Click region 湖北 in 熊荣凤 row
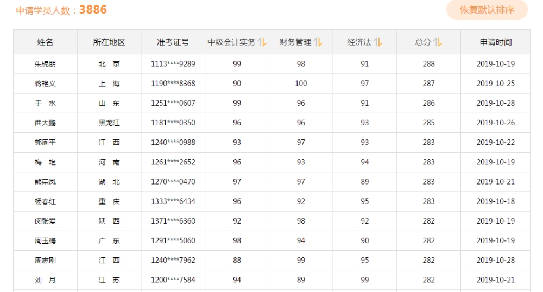The width and height of the screenshot is (543, 292). [x=109, y=182]
